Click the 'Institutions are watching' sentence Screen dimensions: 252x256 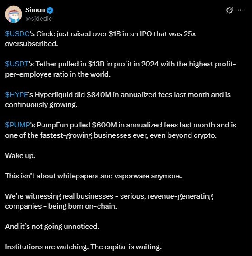[x=47, y=247]
